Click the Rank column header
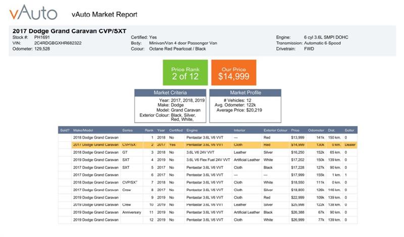Viewport: 404px width, 237px height. tap(149, 130)
